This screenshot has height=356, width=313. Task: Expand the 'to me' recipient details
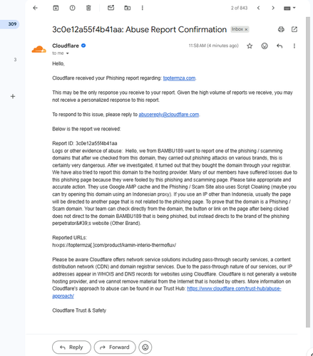click(68, 53)
